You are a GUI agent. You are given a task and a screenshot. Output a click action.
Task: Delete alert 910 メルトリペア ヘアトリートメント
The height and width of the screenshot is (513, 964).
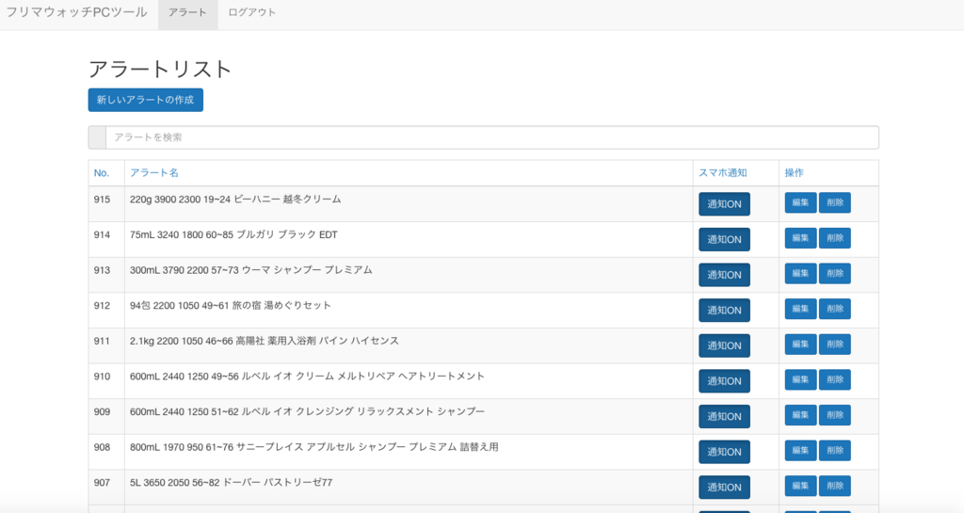[x=835, y=379]
